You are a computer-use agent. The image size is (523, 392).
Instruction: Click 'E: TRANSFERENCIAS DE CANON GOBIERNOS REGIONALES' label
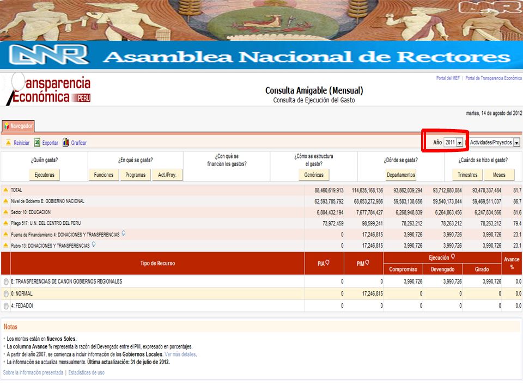[66, 281]
